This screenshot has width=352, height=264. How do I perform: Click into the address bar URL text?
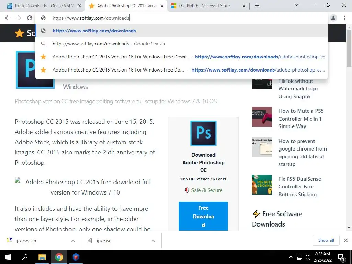point(91,18)
